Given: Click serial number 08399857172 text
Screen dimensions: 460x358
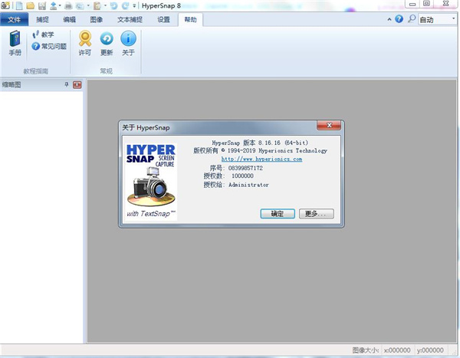Looking at the screenshot, I should (x=245, y=168).
